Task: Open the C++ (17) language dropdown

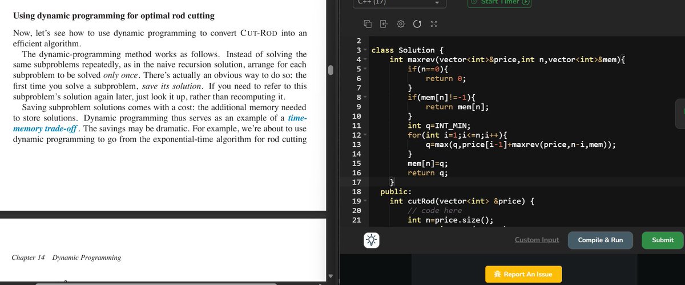Action: (398, 3)
